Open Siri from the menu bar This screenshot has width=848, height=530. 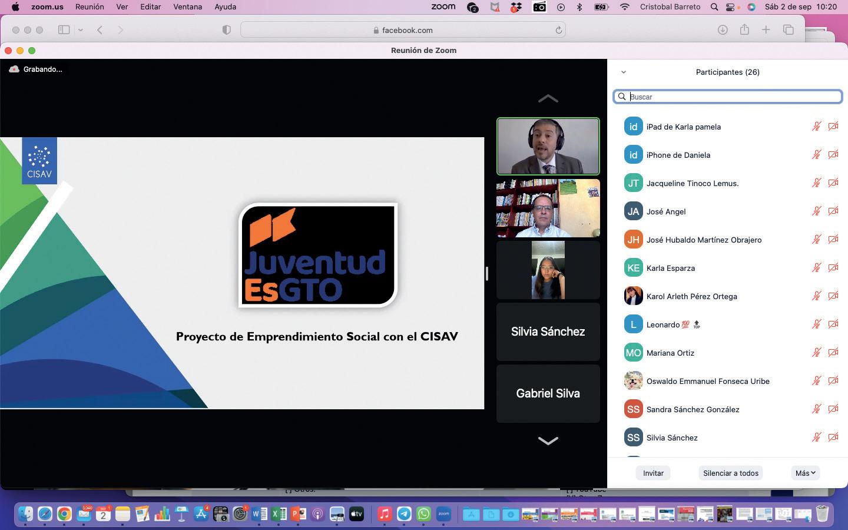click(751, 7)
